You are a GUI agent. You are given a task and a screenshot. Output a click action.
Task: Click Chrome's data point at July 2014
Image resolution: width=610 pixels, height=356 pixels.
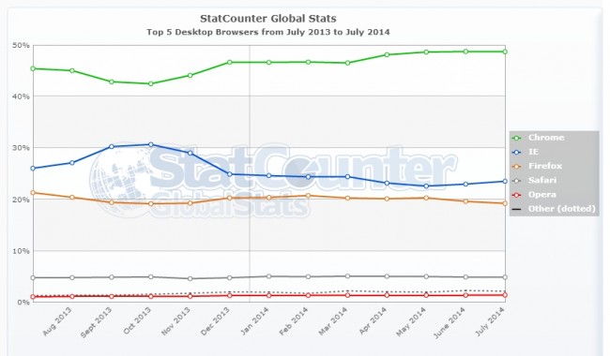point(505,52)
